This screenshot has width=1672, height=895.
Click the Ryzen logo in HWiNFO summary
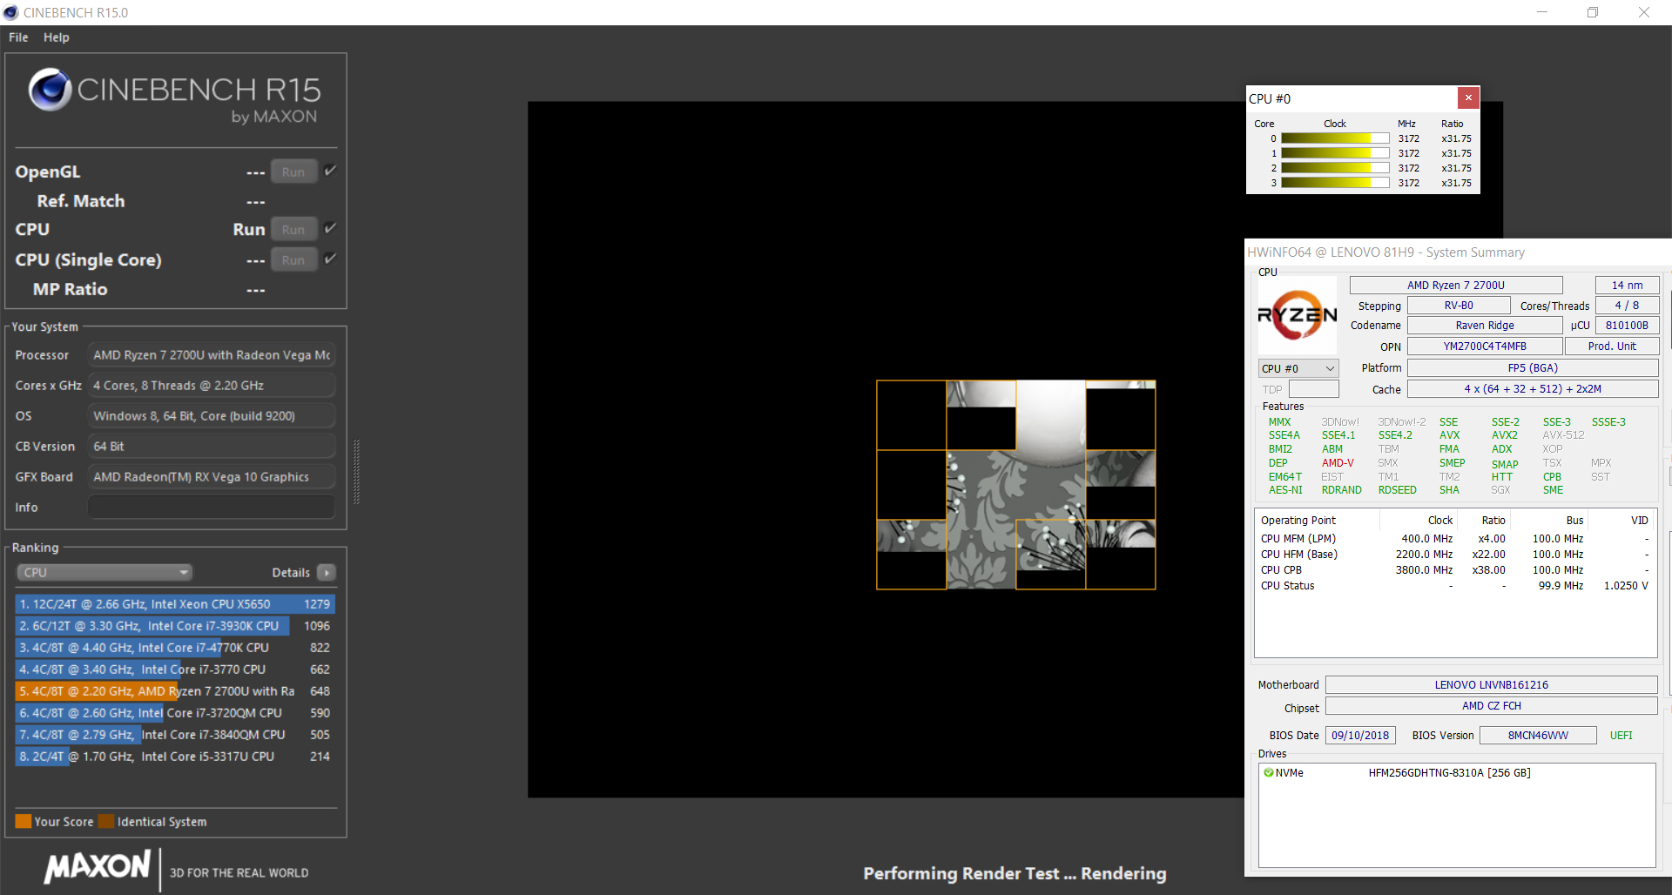click(1298, 314)
